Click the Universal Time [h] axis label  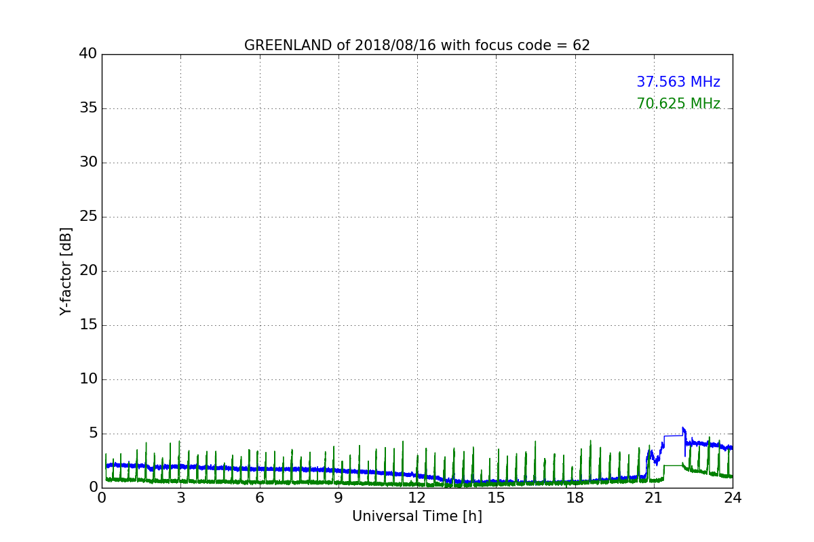pyautogui.click(x=417, y=516)
